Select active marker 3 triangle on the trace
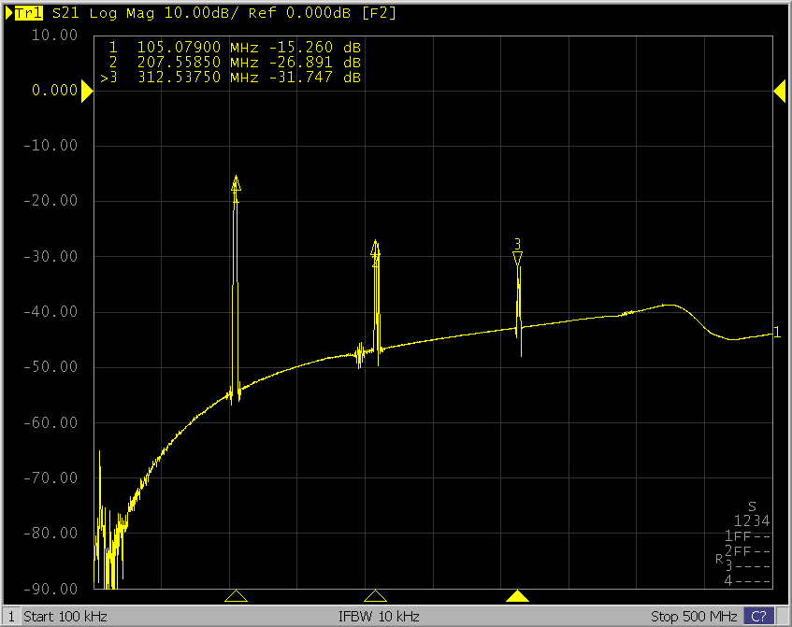792x627 pixels. click(517, 257)
